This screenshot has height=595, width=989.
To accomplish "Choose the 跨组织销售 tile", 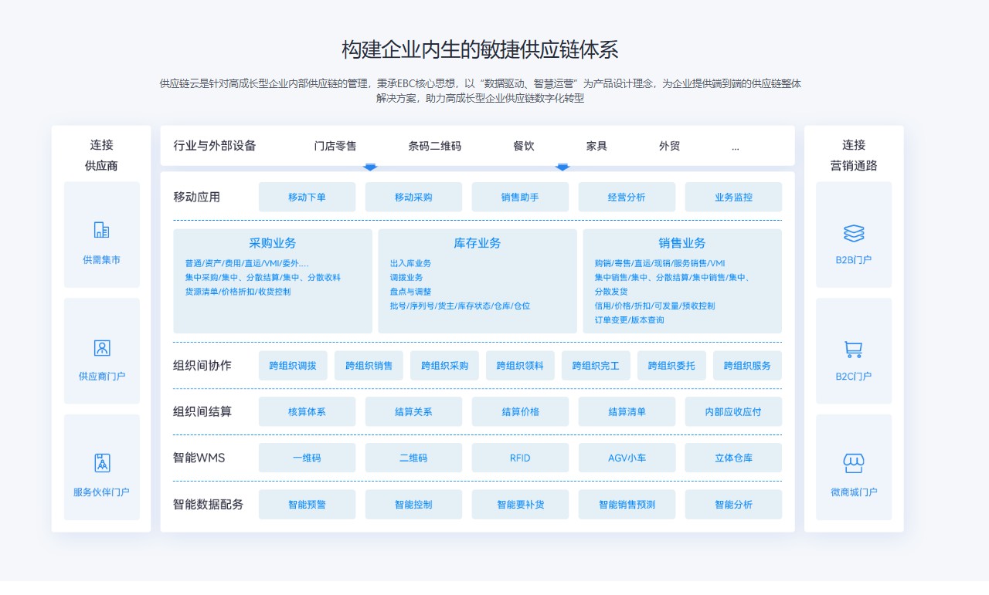I will pos(369,365).
